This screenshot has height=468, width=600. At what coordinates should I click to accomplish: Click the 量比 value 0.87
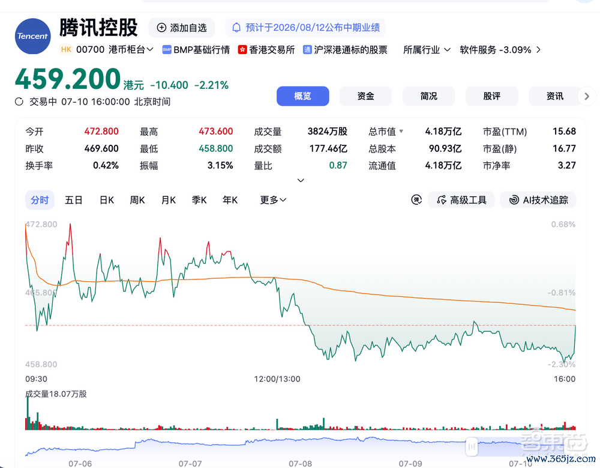click(338, 165)
